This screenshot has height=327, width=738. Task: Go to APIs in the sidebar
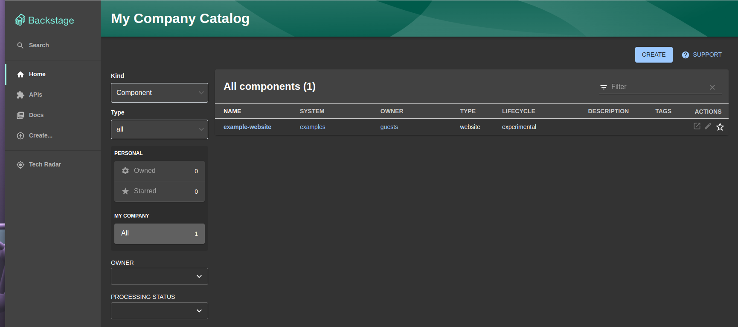tap(35, 95)
